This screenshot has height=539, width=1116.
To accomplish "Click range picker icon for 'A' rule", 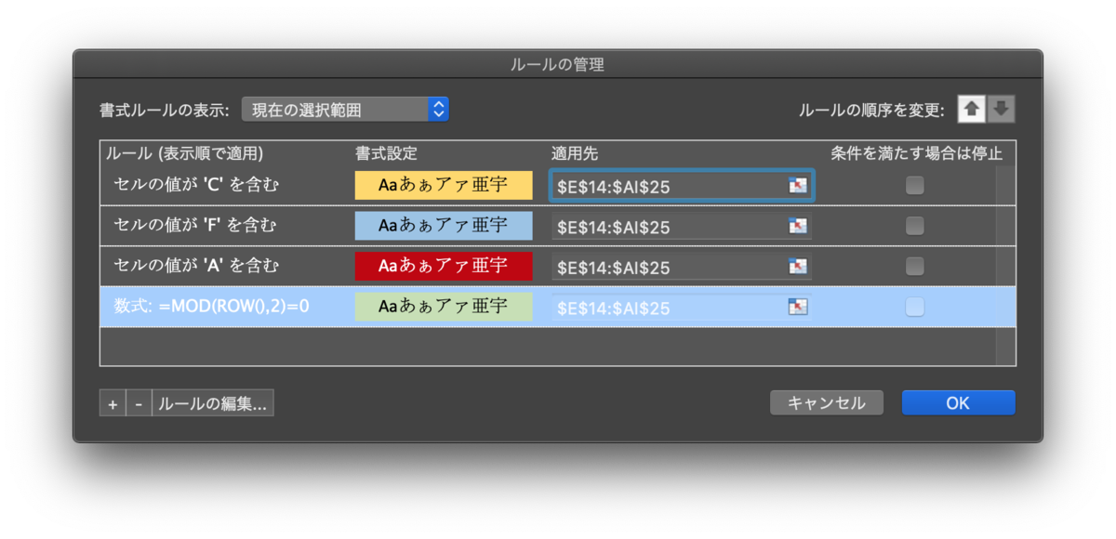I will pyautogui.click(x=797, y=267).
